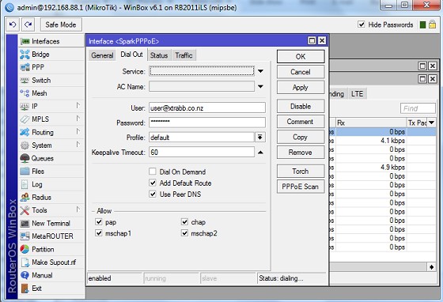Click the Tools sidebar icon
443x302 pixels.
(x=25, y=210)
